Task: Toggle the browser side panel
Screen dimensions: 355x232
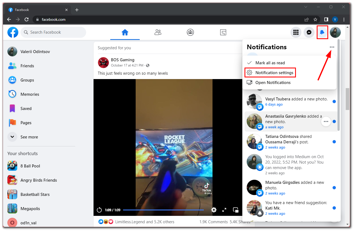Action: (x=326, y=19)
